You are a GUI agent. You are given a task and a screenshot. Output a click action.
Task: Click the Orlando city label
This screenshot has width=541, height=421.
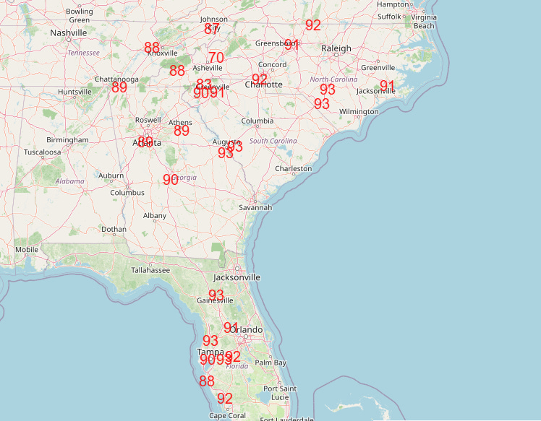[x=247, y=330]
